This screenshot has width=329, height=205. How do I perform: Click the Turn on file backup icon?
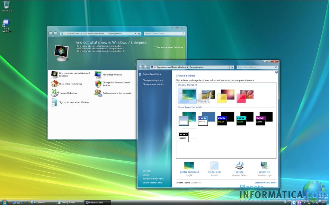(x=55, y=93)
